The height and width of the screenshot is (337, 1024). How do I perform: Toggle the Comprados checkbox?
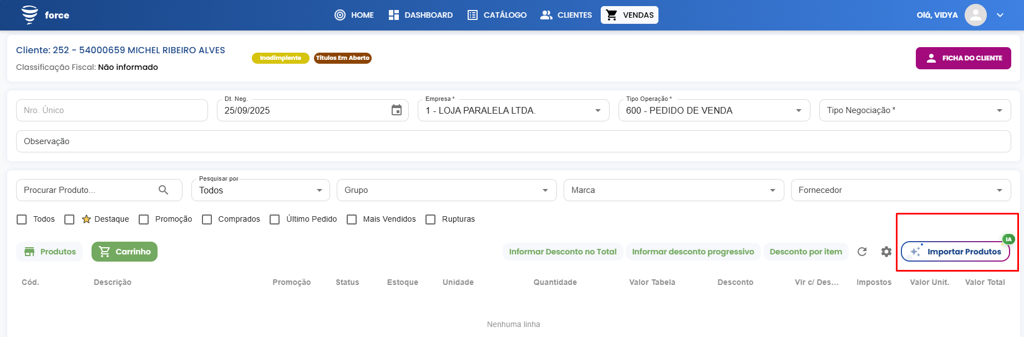point(207,219)
